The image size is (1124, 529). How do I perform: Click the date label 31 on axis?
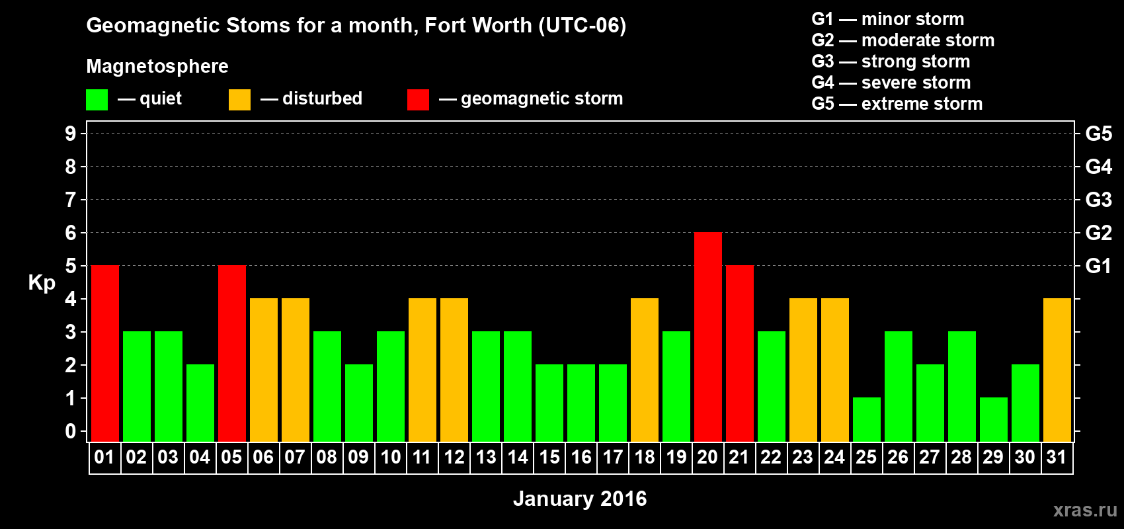[x=1057, y=458]
